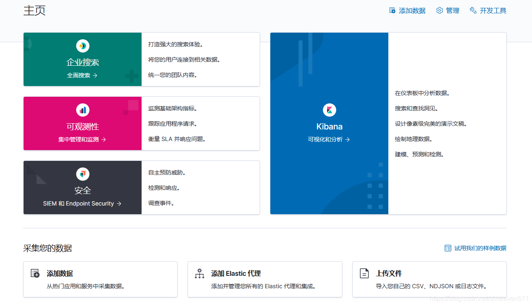Click the 可观测性 bar-chart icon

(x=82, y=110)
